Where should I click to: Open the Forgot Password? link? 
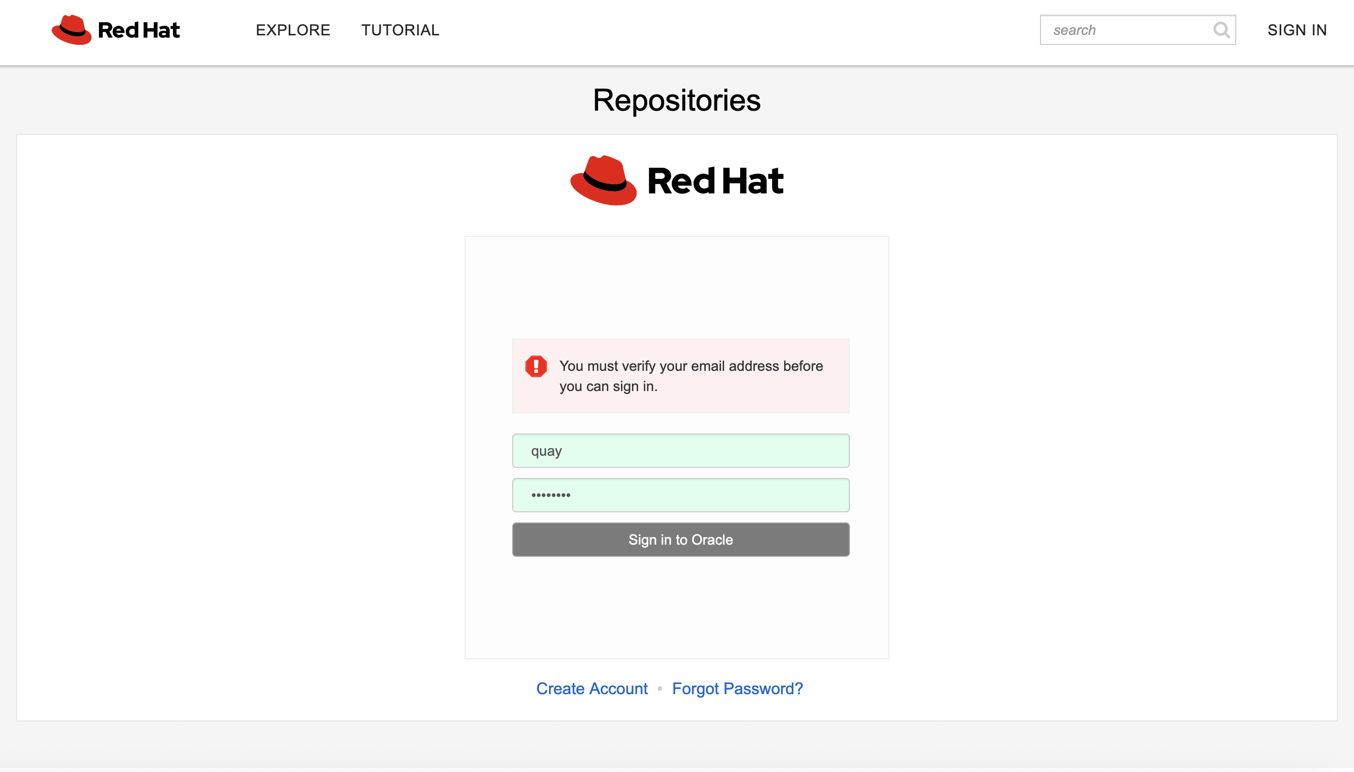(737, 688)
